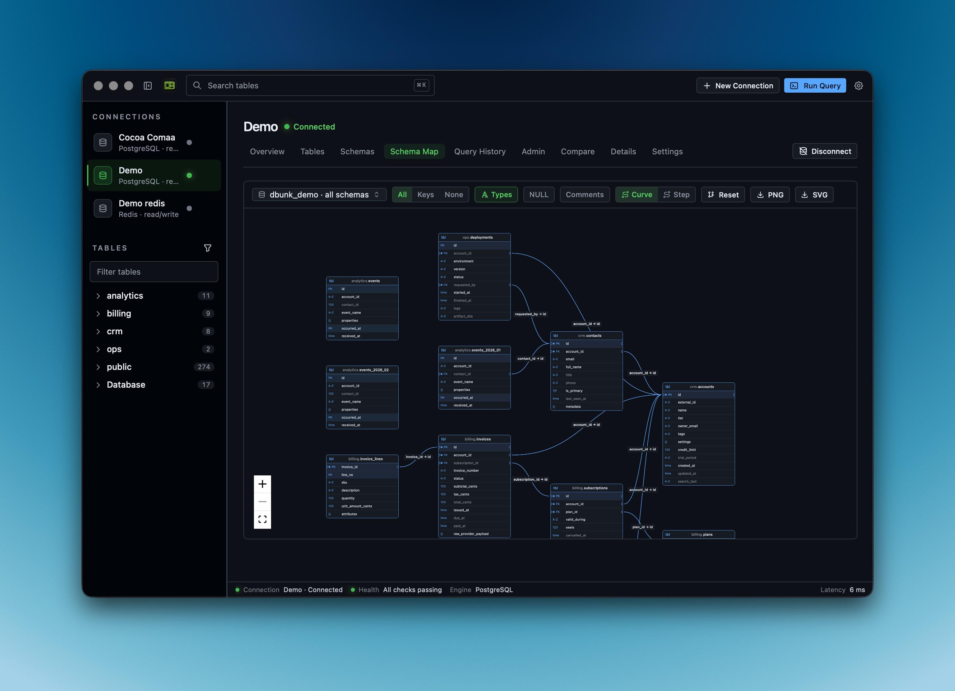955x691 pixels.
Task: Toggle Comments display
Action: tap(584, 195)
